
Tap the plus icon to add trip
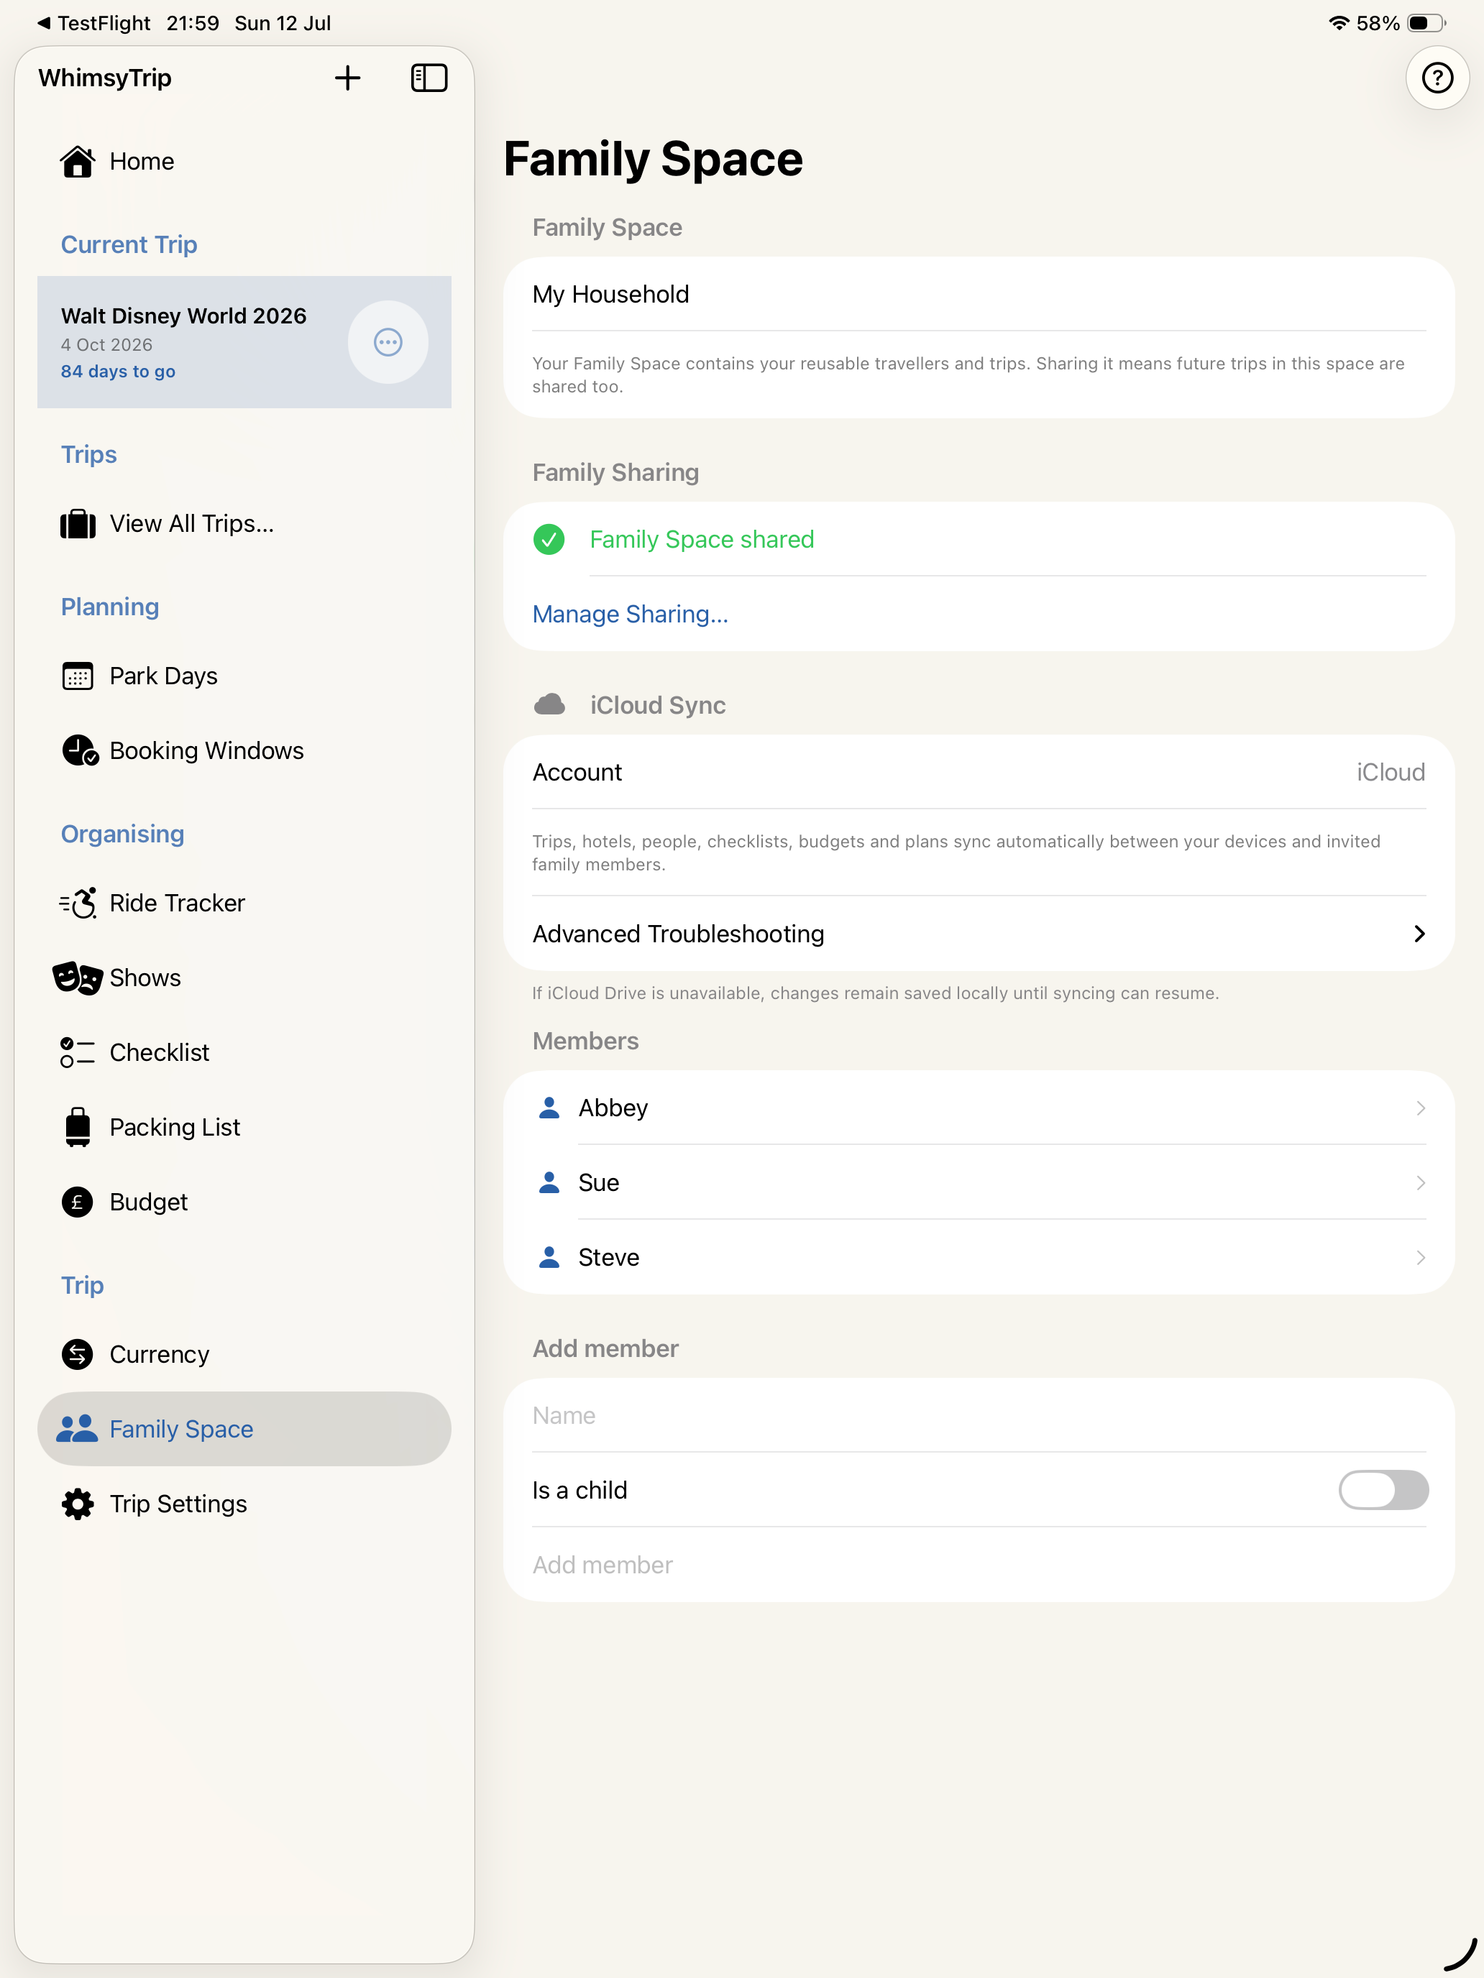[x=347, y=78]
